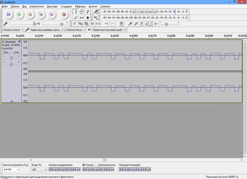Collapse the track with bottom arrow button
Image resolution: width=247 pixels, height=179 pixels.
pyautogui.click(x=11, y=101)
